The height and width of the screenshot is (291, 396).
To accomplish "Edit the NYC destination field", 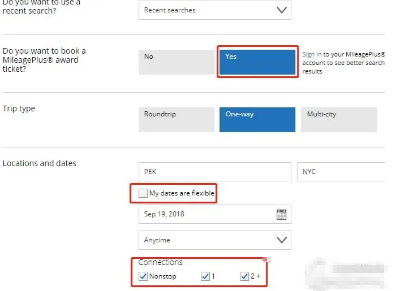I will [x=341, y=172].
